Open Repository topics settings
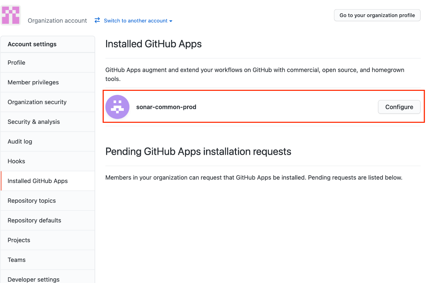Screen dimensions: 436x283 32,201
